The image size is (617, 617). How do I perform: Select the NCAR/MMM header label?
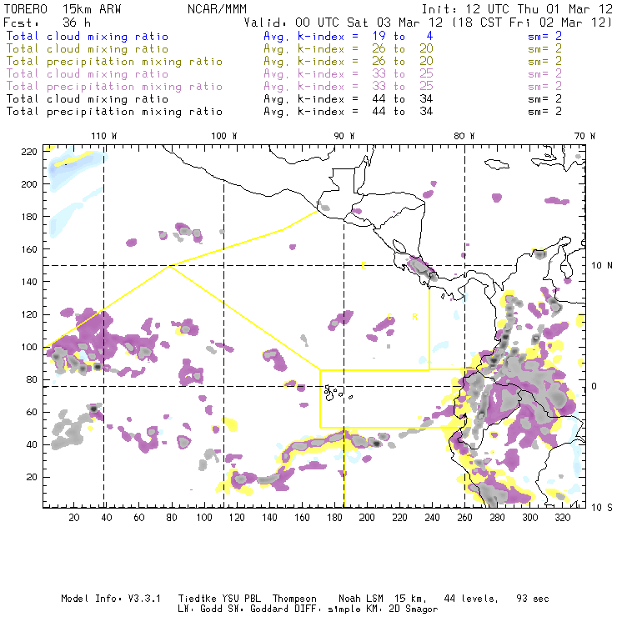pyautogui.click(x=213, y=9)
